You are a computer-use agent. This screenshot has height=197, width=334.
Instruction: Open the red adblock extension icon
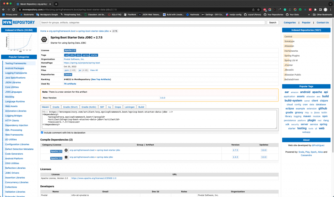(x=265, y=9)
